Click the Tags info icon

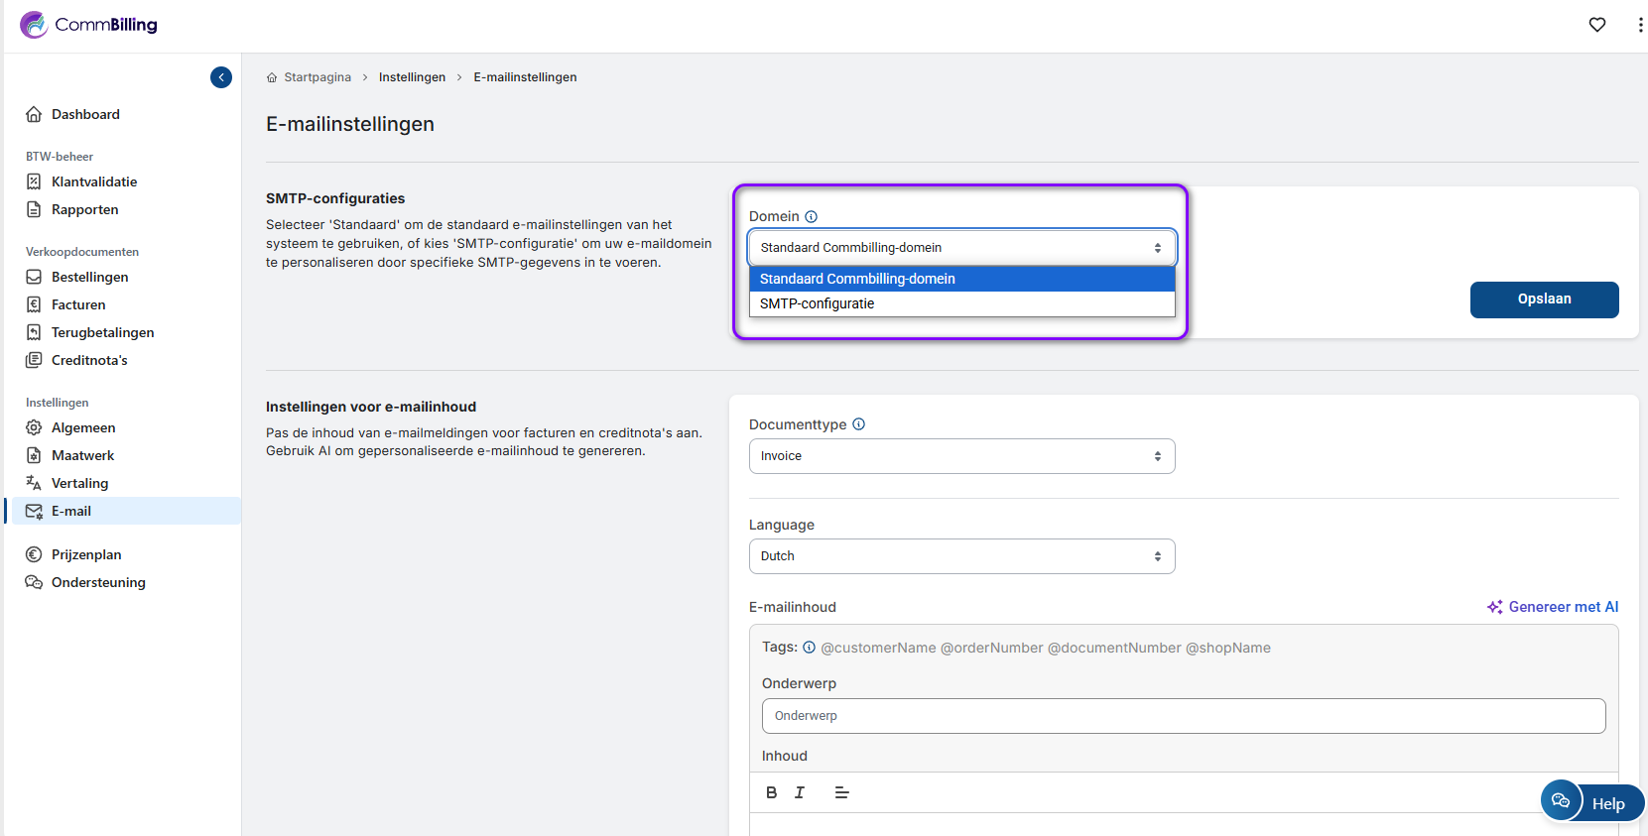tap(809, 648)
